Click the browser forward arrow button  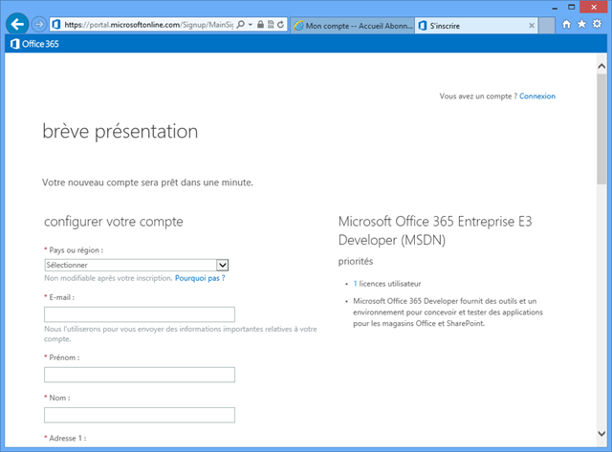(x=38, y=25)
